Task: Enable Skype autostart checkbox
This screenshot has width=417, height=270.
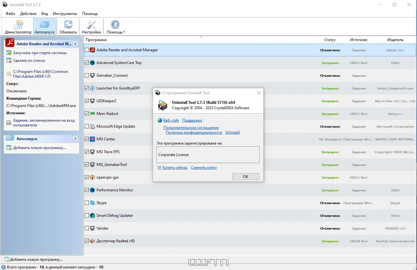Action: (x=87, y=203)
